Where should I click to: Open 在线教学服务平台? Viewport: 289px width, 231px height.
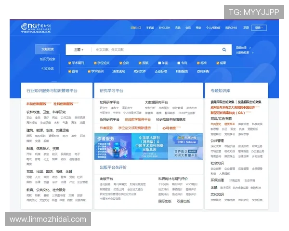coord(138,119)
